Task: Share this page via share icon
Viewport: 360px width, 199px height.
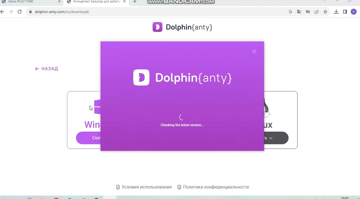Action: coord(317,12)
